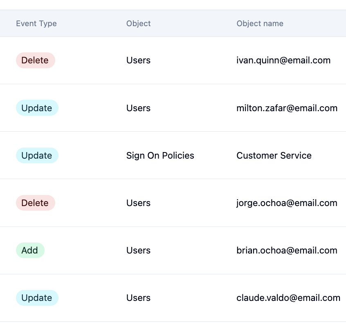346x323 pixels.
Task: Select ivan.quinn@email.com object name
Action: pyautogui.click(x=283, y=61)
